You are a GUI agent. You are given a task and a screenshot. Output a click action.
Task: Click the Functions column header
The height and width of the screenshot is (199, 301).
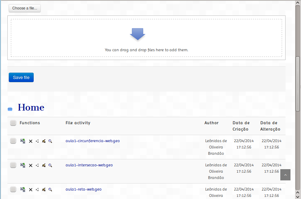(x=30, y=123)
